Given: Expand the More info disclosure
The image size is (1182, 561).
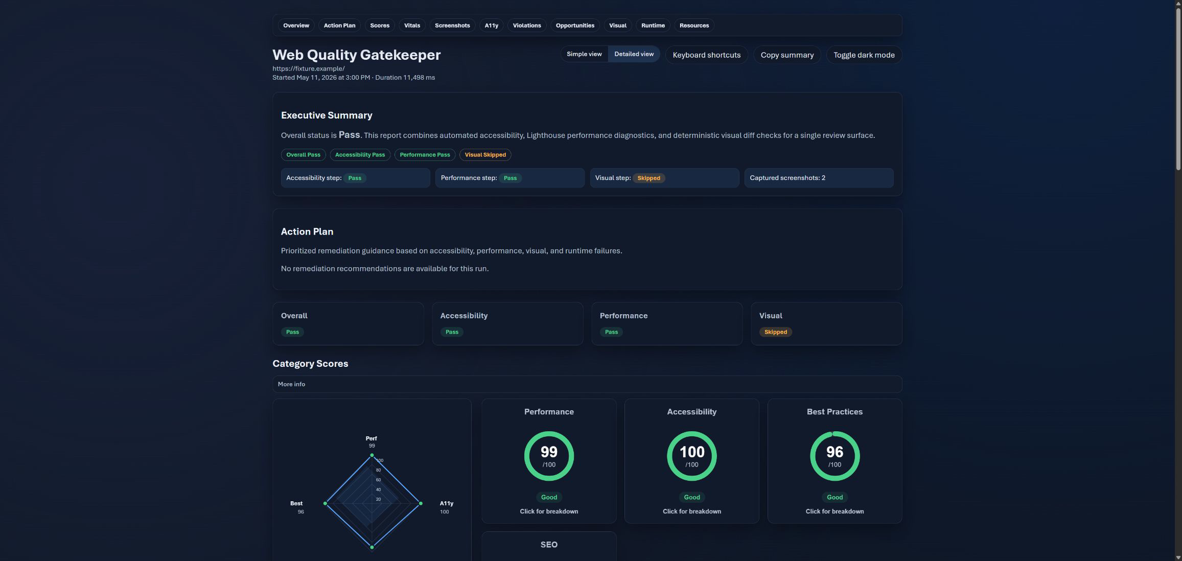Looking at the screenshot, I should click(587, 384).
